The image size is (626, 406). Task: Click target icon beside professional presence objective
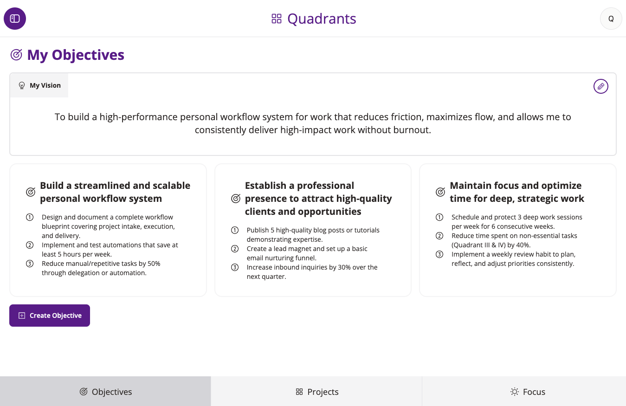pyautogui.click(x=236, y=199)
